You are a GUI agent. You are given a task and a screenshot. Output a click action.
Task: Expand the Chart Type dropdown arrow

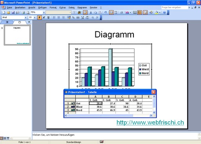130,13
